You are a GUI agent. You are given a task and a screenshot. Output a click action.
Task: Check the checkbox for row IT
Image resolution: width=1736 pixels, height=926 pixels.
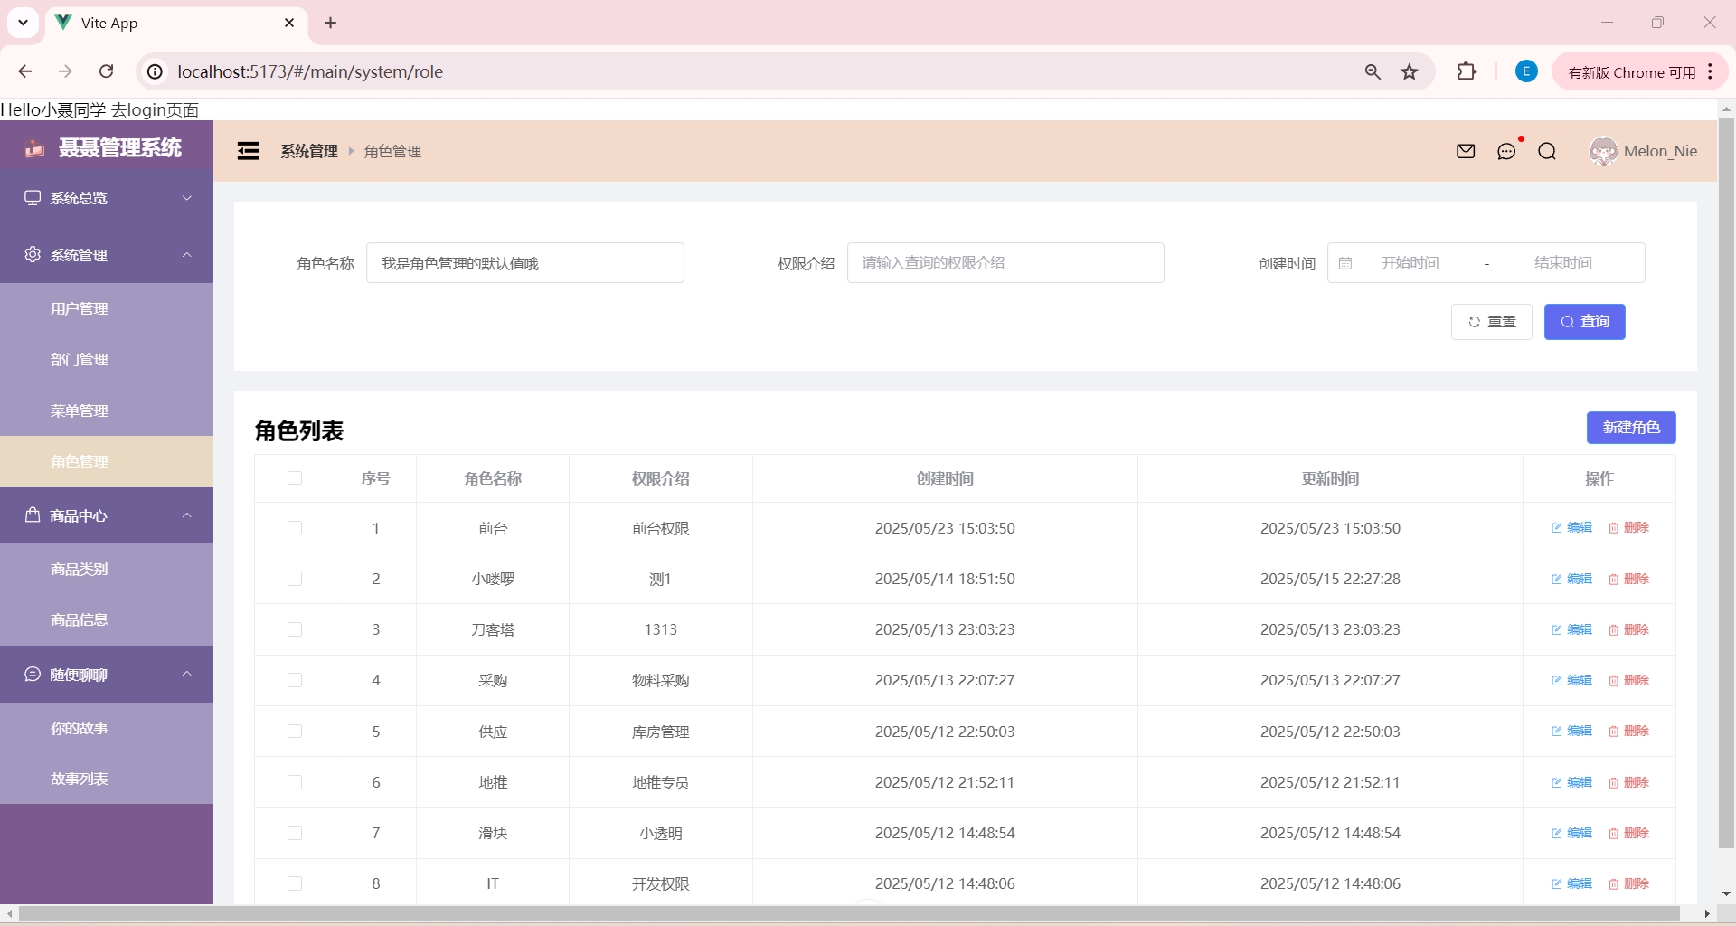point(295,883)
